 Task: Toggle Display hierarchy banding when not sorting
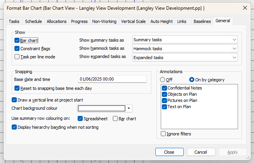[14, 127]
